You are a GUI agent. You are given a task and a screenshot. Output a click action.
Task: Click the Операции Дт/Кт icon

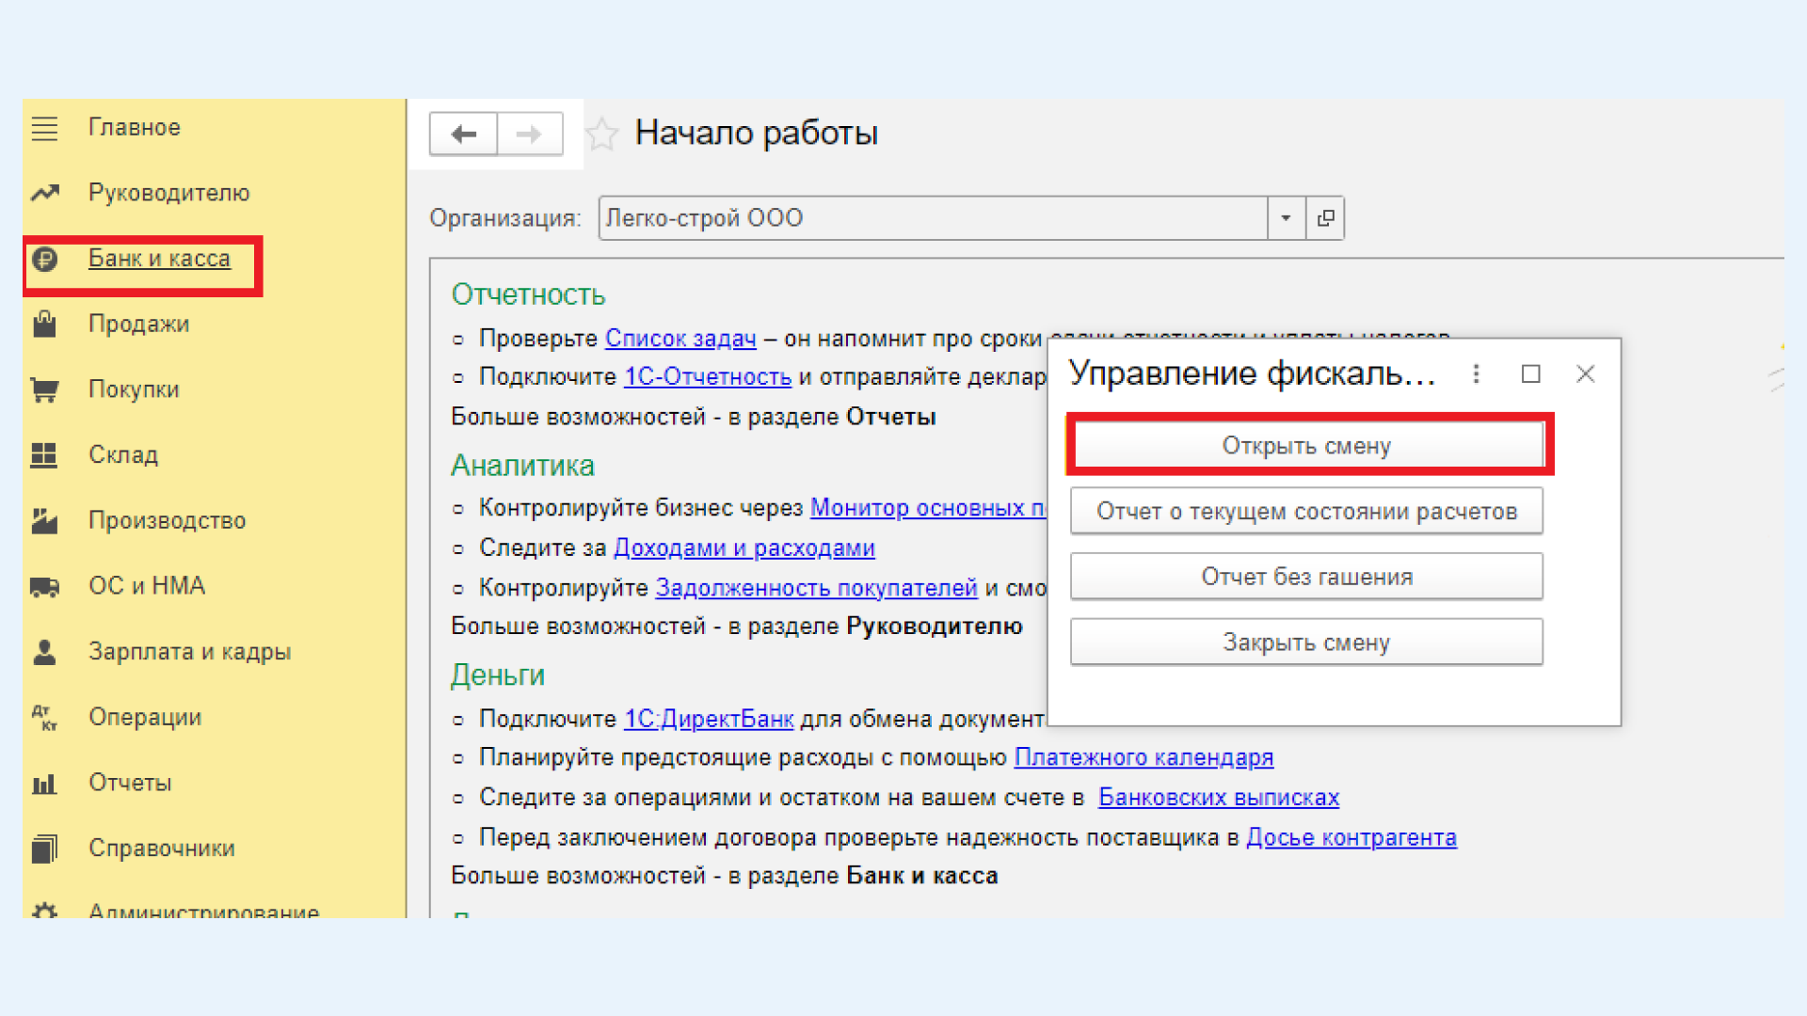pyautogui.click(x=44, y=718)
